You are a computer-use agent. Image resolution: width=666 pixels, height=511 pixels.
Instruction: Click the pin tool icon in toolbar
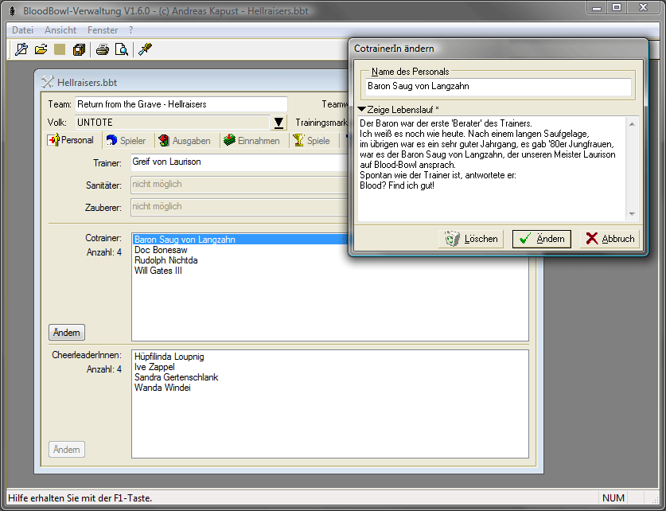[x=145, y=49]
